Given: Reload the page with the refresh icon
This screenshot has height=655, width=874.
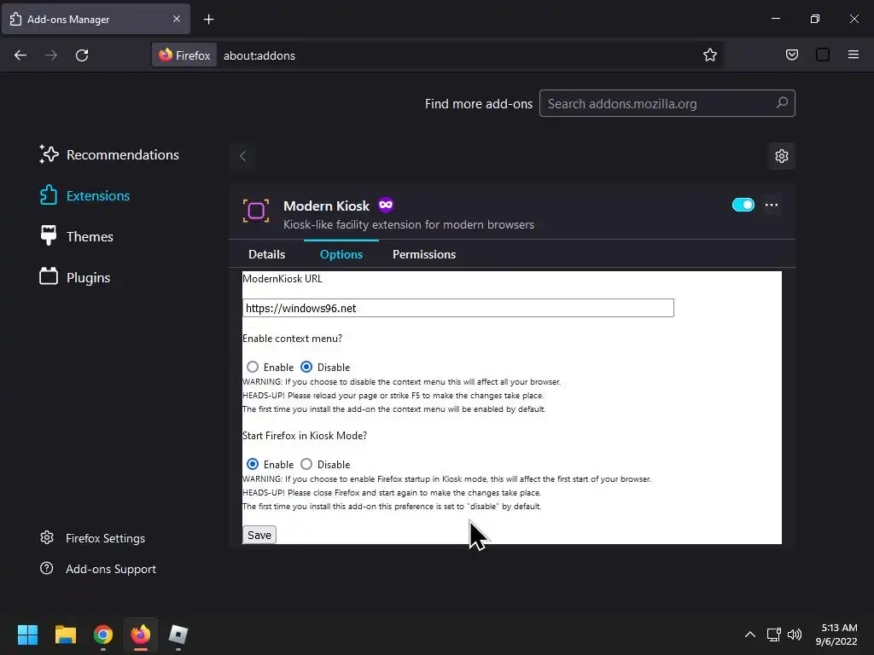Looking at the screenshot, I should [82, 55].
